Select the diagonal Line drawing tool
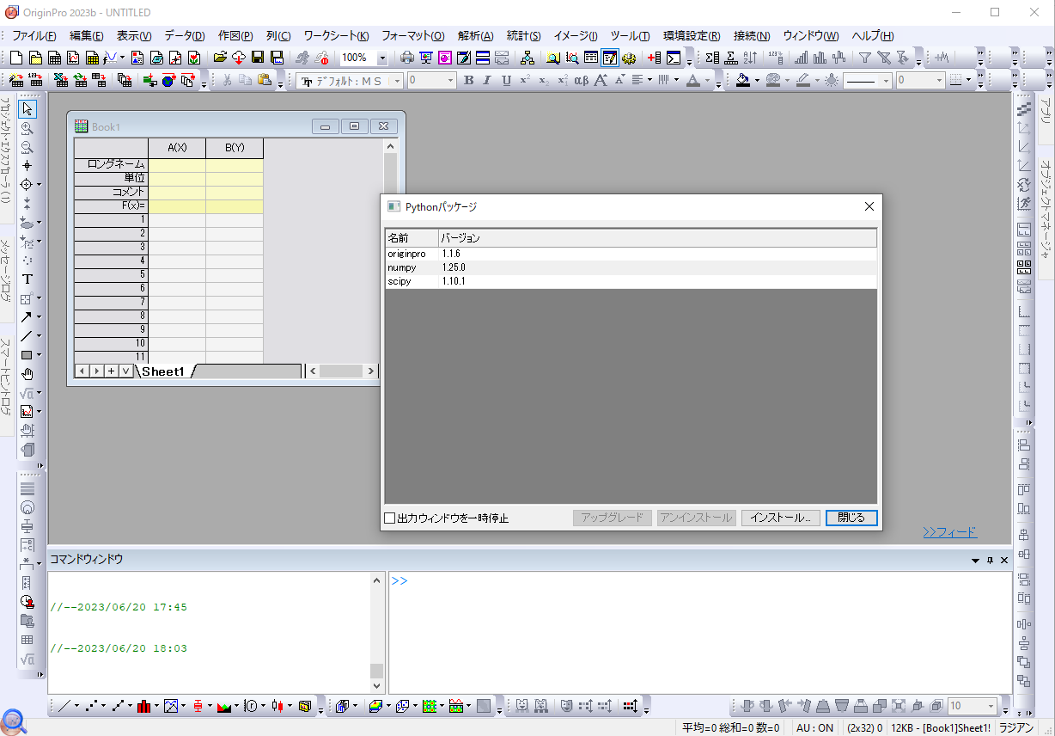Image resolution: width=1055 pixels, height=736 pixels. pyautogui.click(x=27, y=335)
